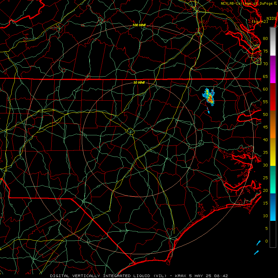
Task: Click the 0 value on the scale
Action: point(267,241)
